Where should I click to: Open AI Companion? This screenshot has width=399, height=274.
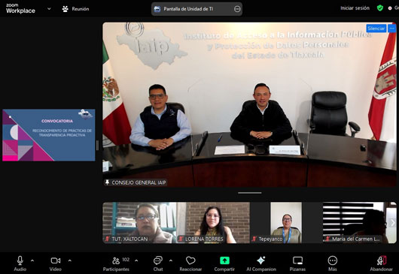[x=261, y=263]
